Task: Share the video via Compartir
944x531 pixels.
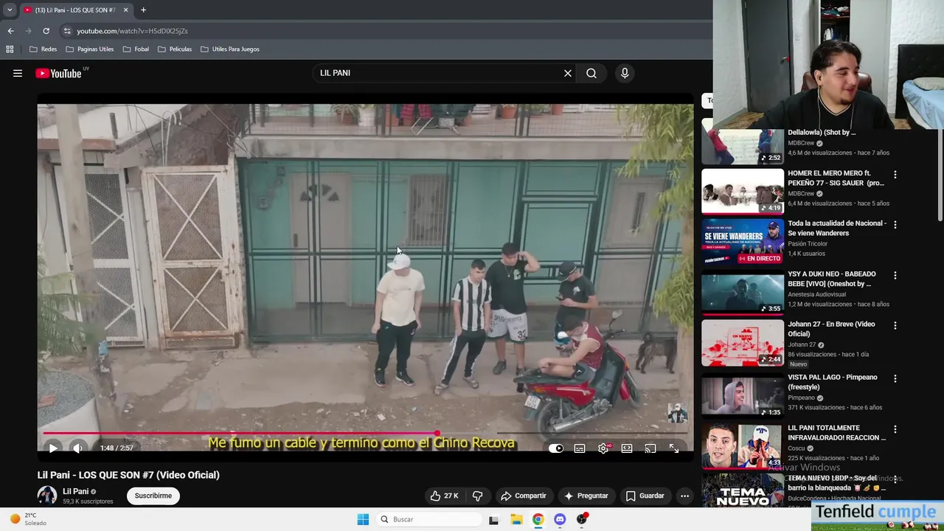Action: tap(524, 496)
